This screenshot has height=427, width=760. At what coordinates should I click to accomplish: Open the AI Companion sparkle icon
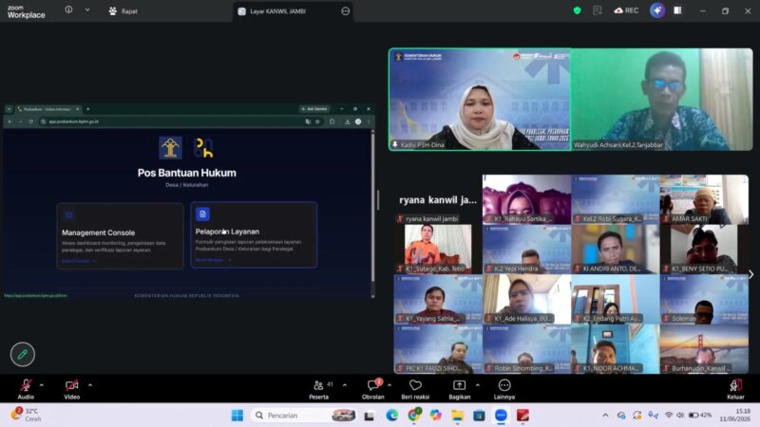click(x=657, y=10)
